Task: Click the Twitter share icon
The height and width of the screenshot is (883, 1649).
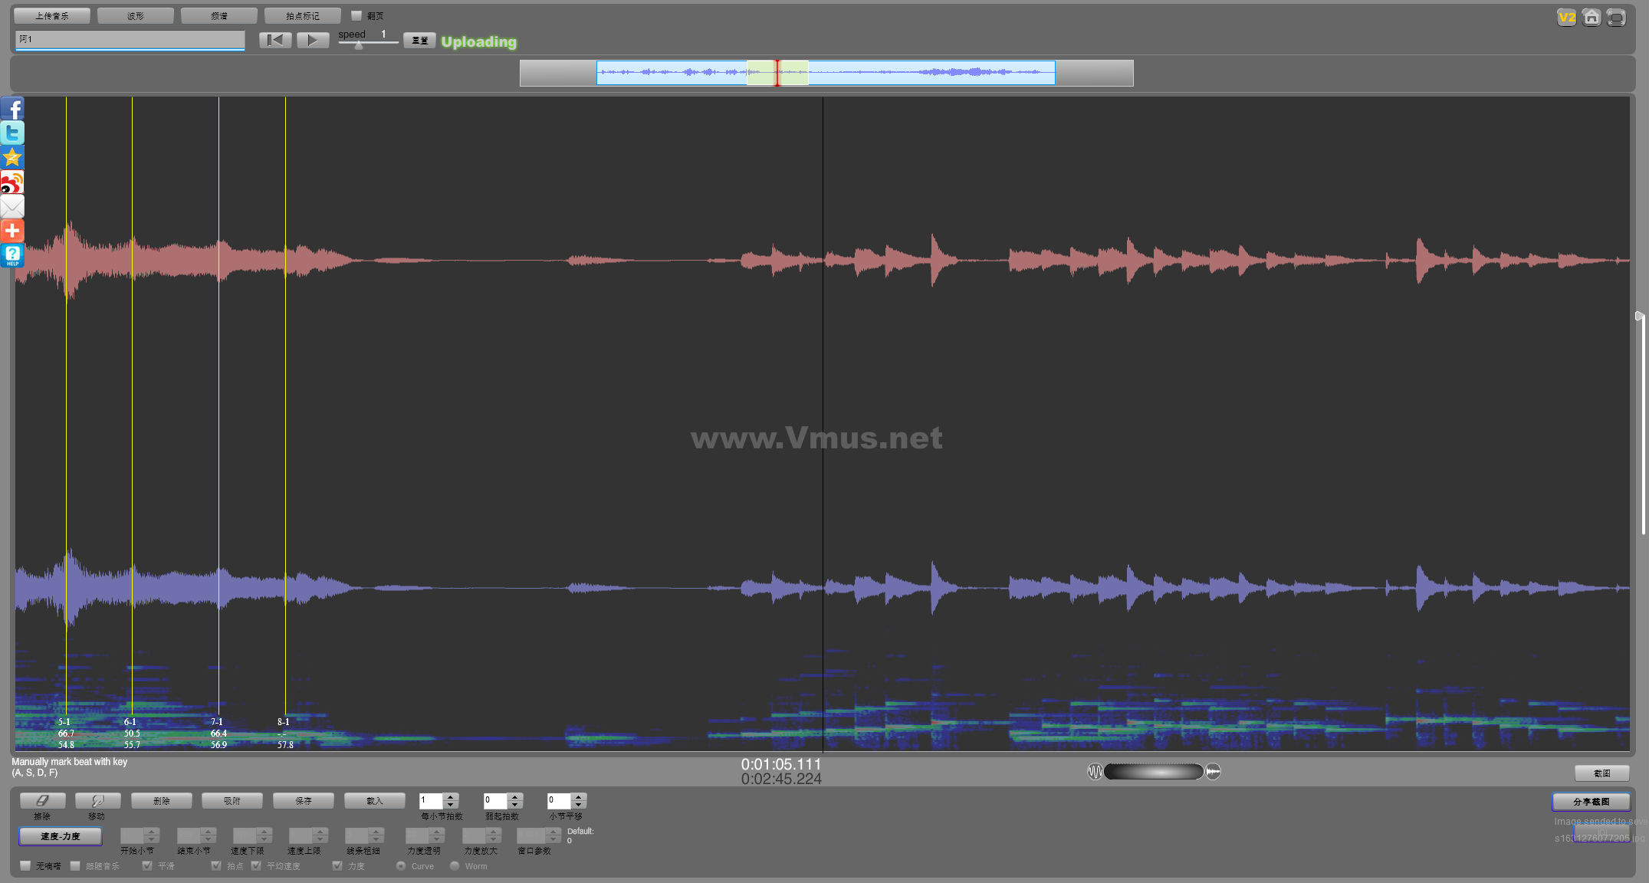Action: [x=12, y=133]
